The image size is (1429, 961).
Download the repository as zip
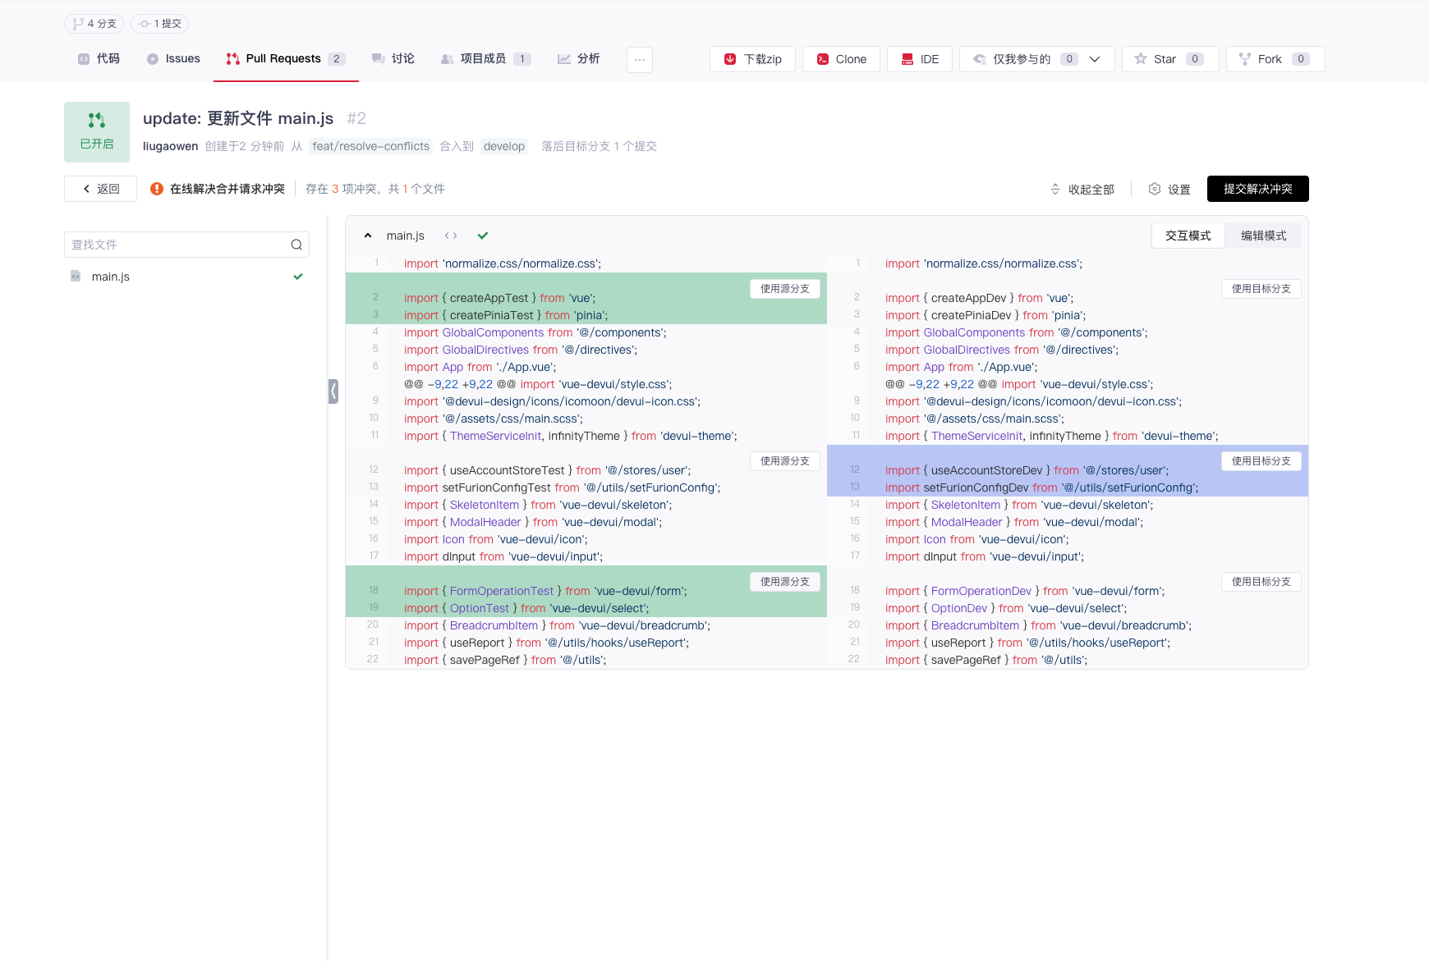[x=752, y=59]
